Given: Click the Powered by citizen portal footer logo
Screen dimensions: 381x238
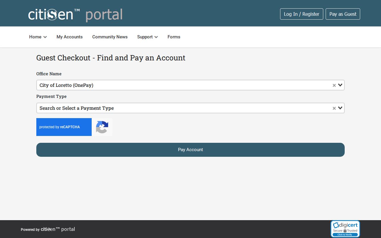Looking at the screenshot, I should pyautogui.click(x=48, y=229).
